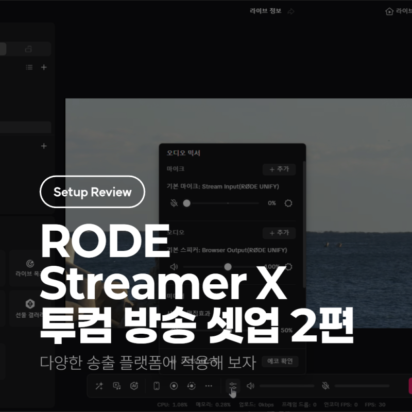This screenshot has width=412, height=412.
Task: Click the AI tools icon
Action: click(x=134, y=386)
